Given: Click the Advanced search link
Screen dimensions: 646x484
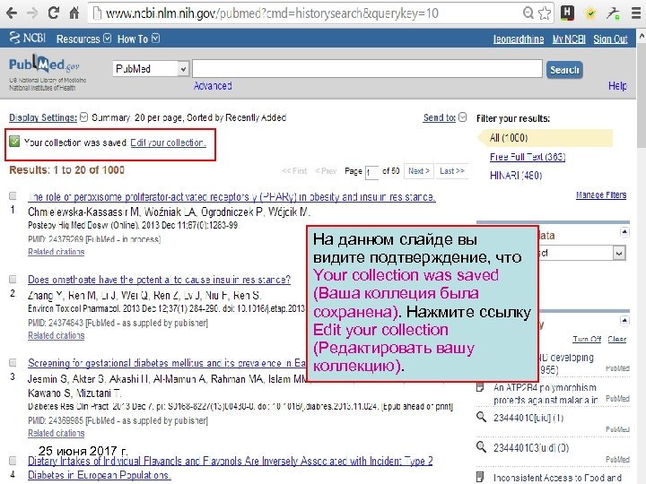Looking at the screenshot, I should [x=213, y=86].
